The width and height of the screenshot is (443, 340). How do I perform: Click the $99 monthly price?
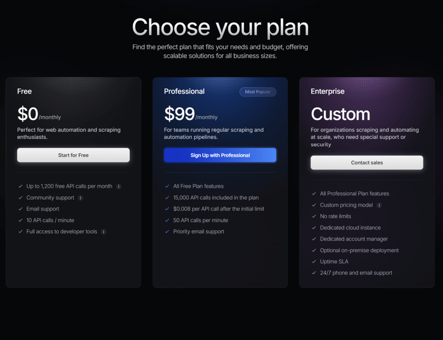pyautogui.click(x=191, y=114)
